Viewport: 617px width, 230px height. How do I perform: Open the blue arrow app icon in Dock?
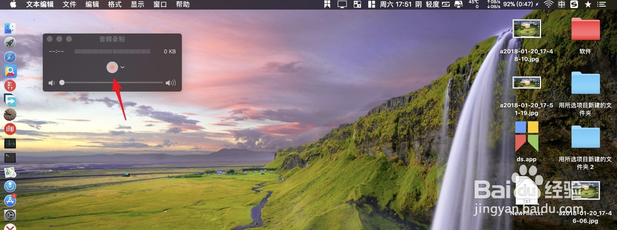click(10, 100)
